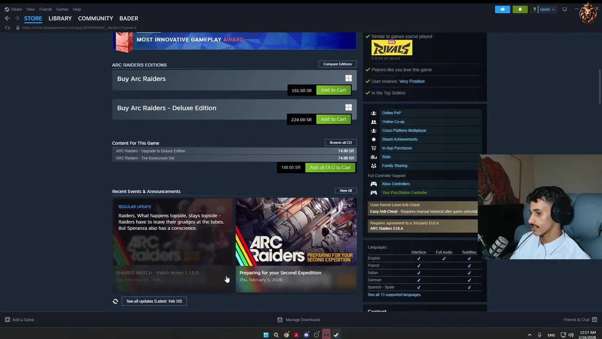602x339 pixels.
Task: Click See all updates (Latest: Feb 10)
Action: tap(154, 301)
